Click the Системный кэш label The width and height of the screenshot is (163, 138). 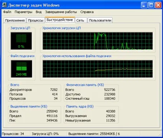77,99
